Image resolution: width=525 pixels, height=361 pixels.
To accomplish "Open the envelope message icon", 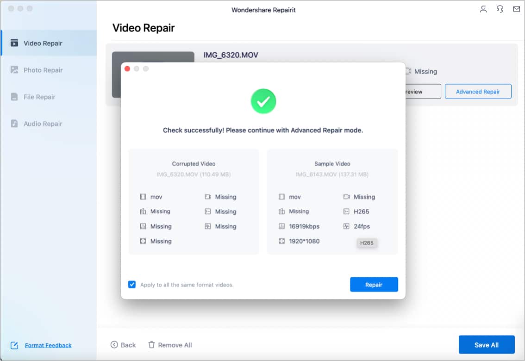I will [516, 9].
